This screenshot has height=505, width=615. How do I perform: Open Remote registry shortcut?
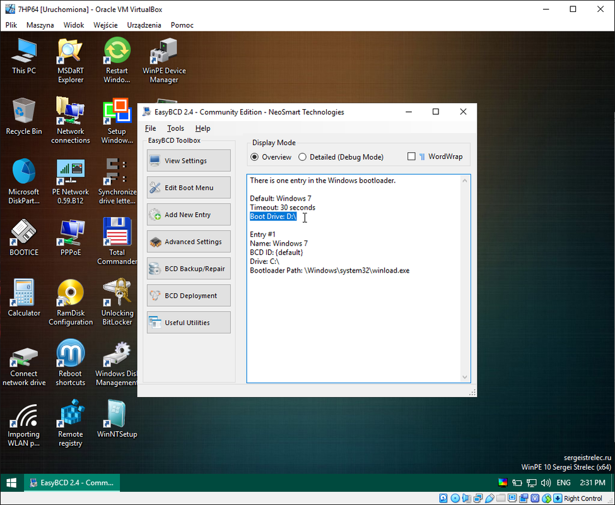[x=71, y=424]
